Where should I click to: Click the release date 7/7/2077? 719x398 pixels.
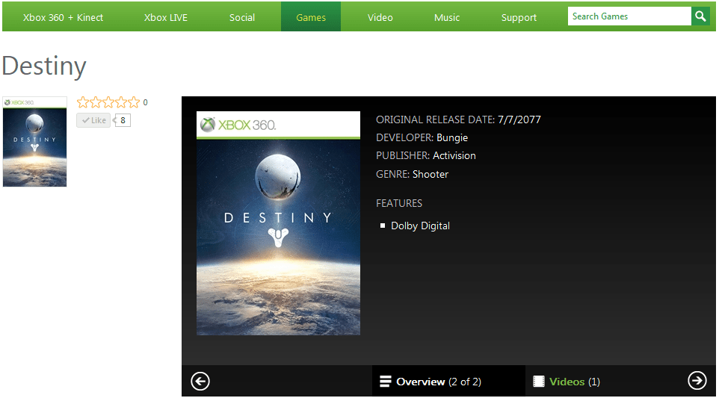pyautogui.click(x=519, y=119)
